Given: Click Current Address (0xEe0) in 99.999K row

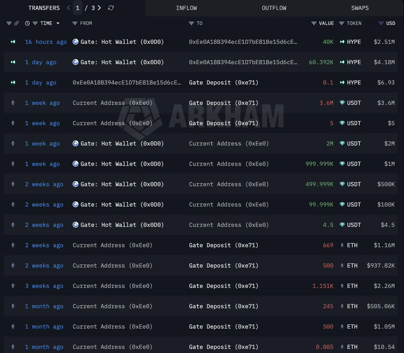Looking at the screenshot, I should pyautogui.click(x=229, y=205).
